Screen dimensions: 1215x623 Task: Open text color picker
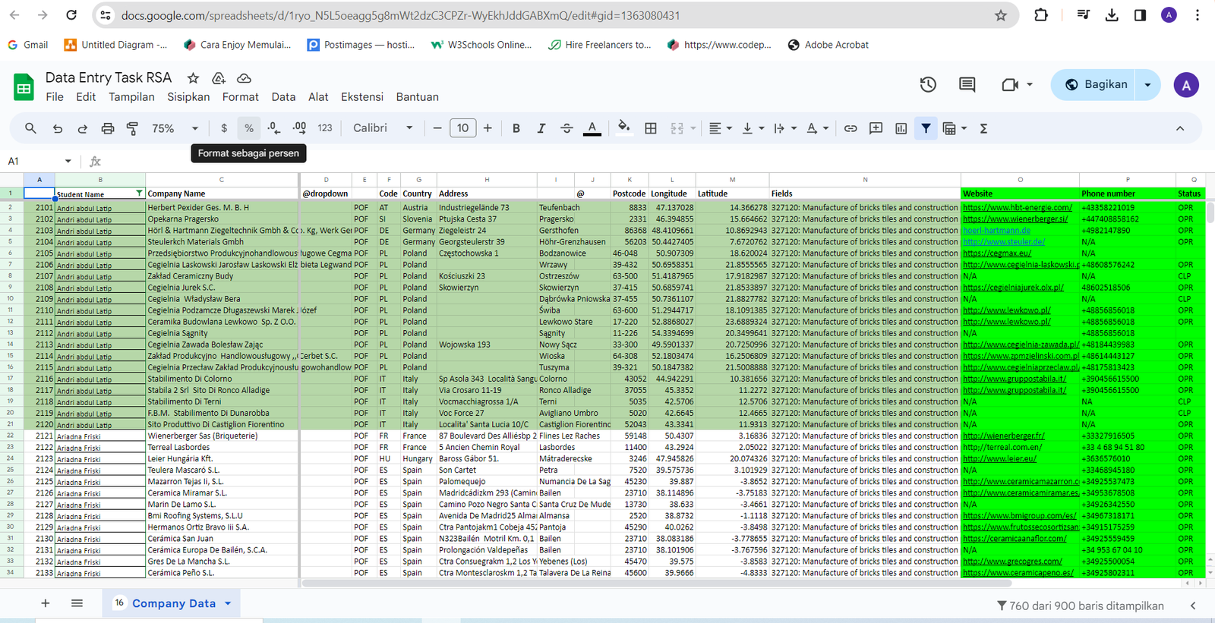(x=592, y=128)
